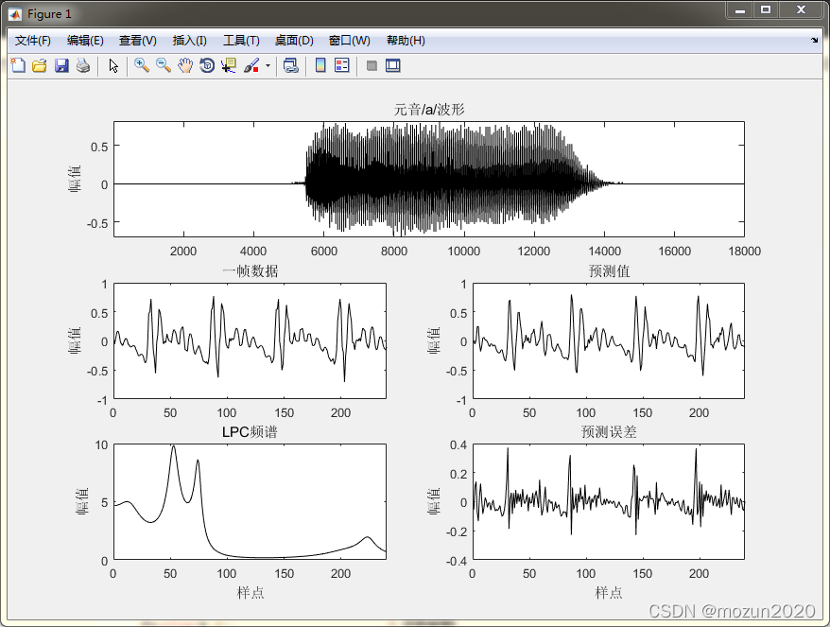The width and height of the screenshot is (830, 627).
Task: Minimize the Figure 1 window
Action: pos(740,10)
